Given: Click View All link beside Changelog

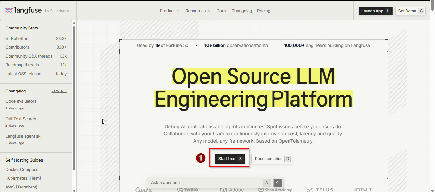Looking at the screenshot, I should click(x=59, y=91).
